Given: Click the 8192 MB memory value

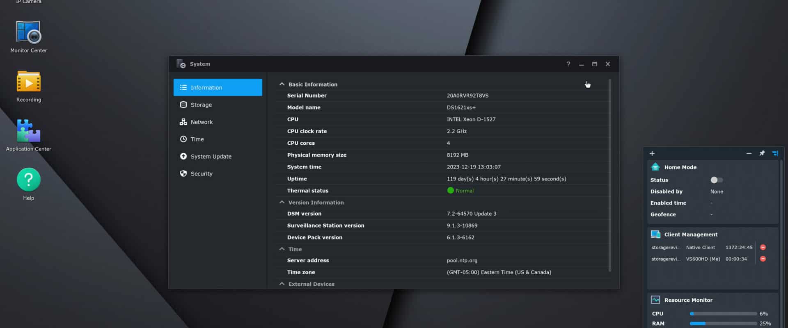Looking at the screenshot, I should 457,155.
